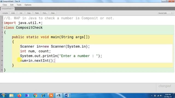
Task: Close the CompositCheck tab with its X
Action: 13,9
